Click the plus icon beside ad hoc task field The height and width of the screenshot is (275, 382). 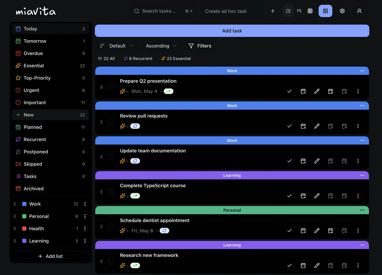(272, 11)
